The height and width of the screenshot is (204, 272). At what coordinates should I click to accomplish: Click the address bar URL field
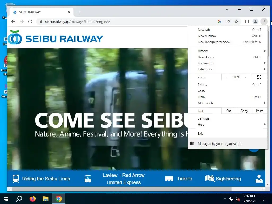(128, 22)
